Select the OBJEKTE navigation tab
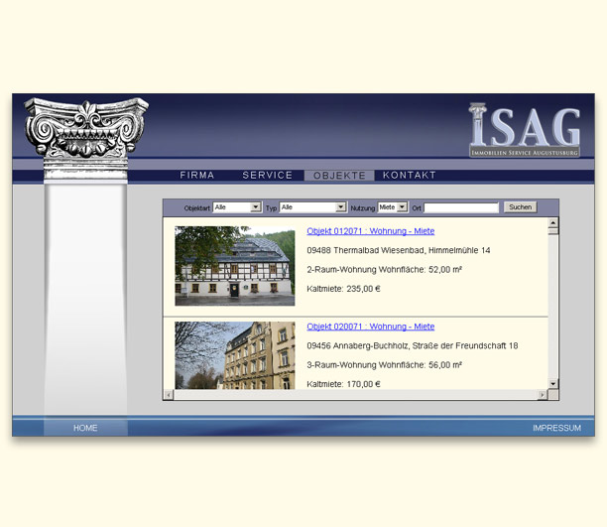Image resolution: width=607 pixels, height=527 pixels. coord(339,176)
